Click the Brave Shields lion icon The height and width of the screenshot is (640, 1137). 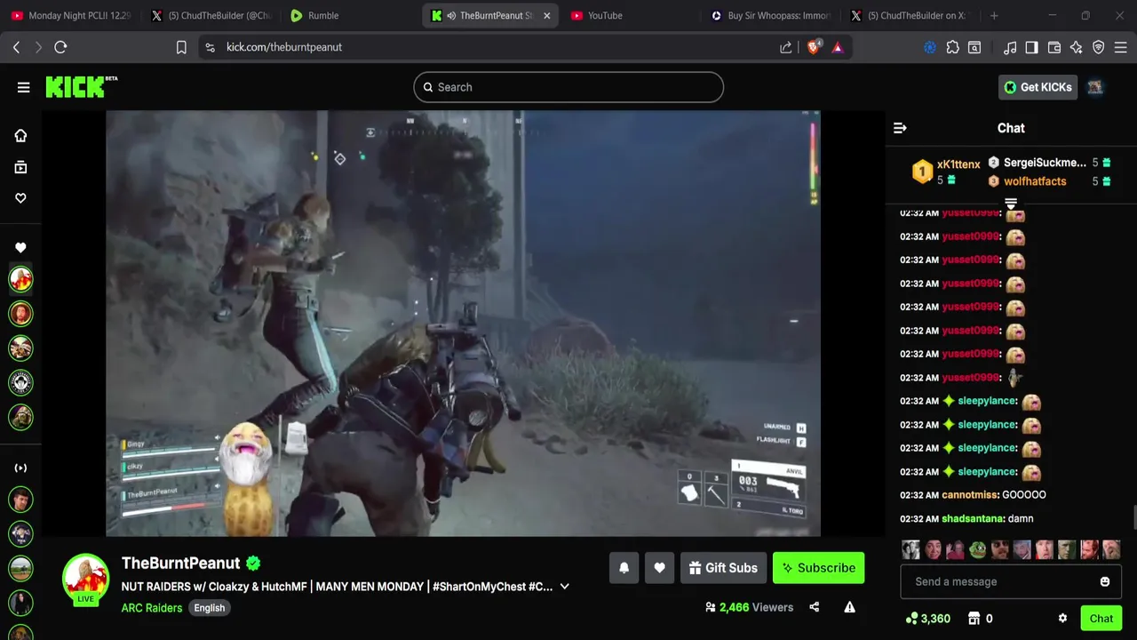(x=813, y=47)
